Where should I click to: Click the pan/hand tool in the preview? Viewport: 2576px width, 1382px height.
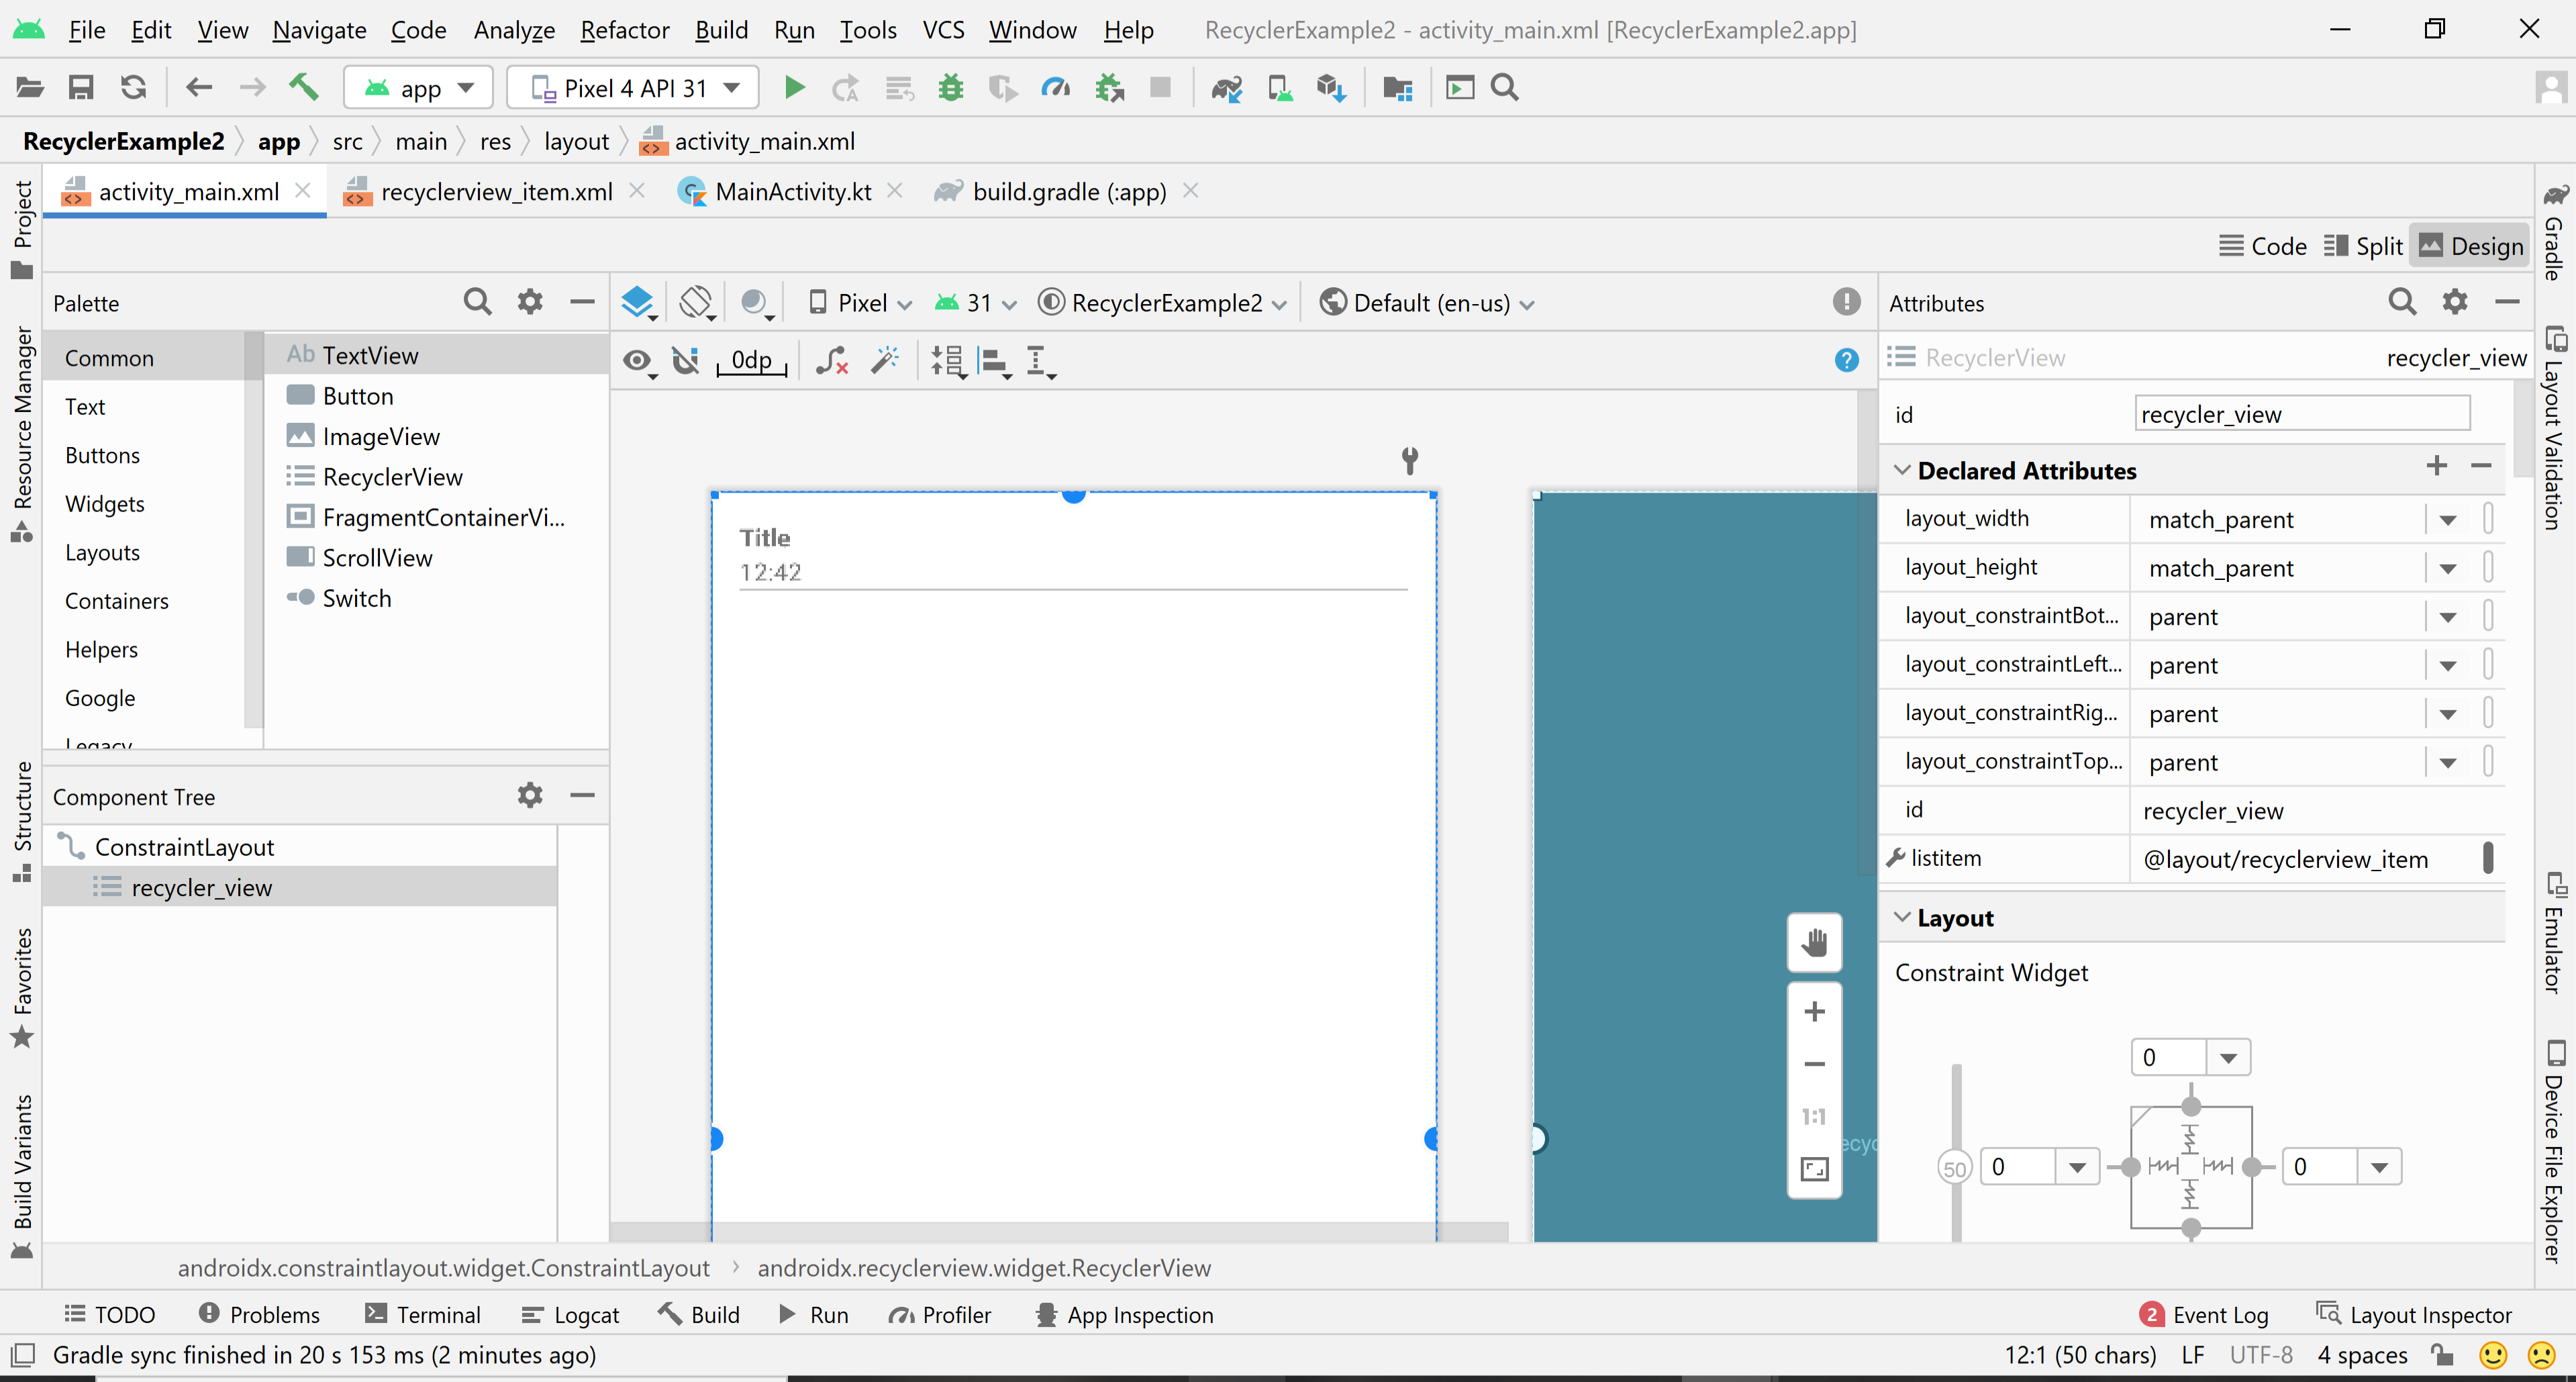[x=1814, y=942]
